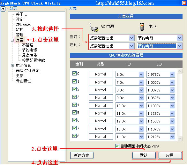Screen dimensions: 187x165
Task: Select 监控 in the tree
Action: pyautogui.click(x=20, y=29)
